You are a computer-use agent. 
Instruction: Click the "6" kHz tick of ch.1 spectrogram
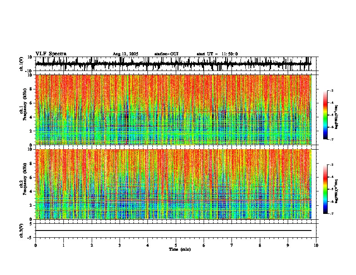click(x=31, y=103)
